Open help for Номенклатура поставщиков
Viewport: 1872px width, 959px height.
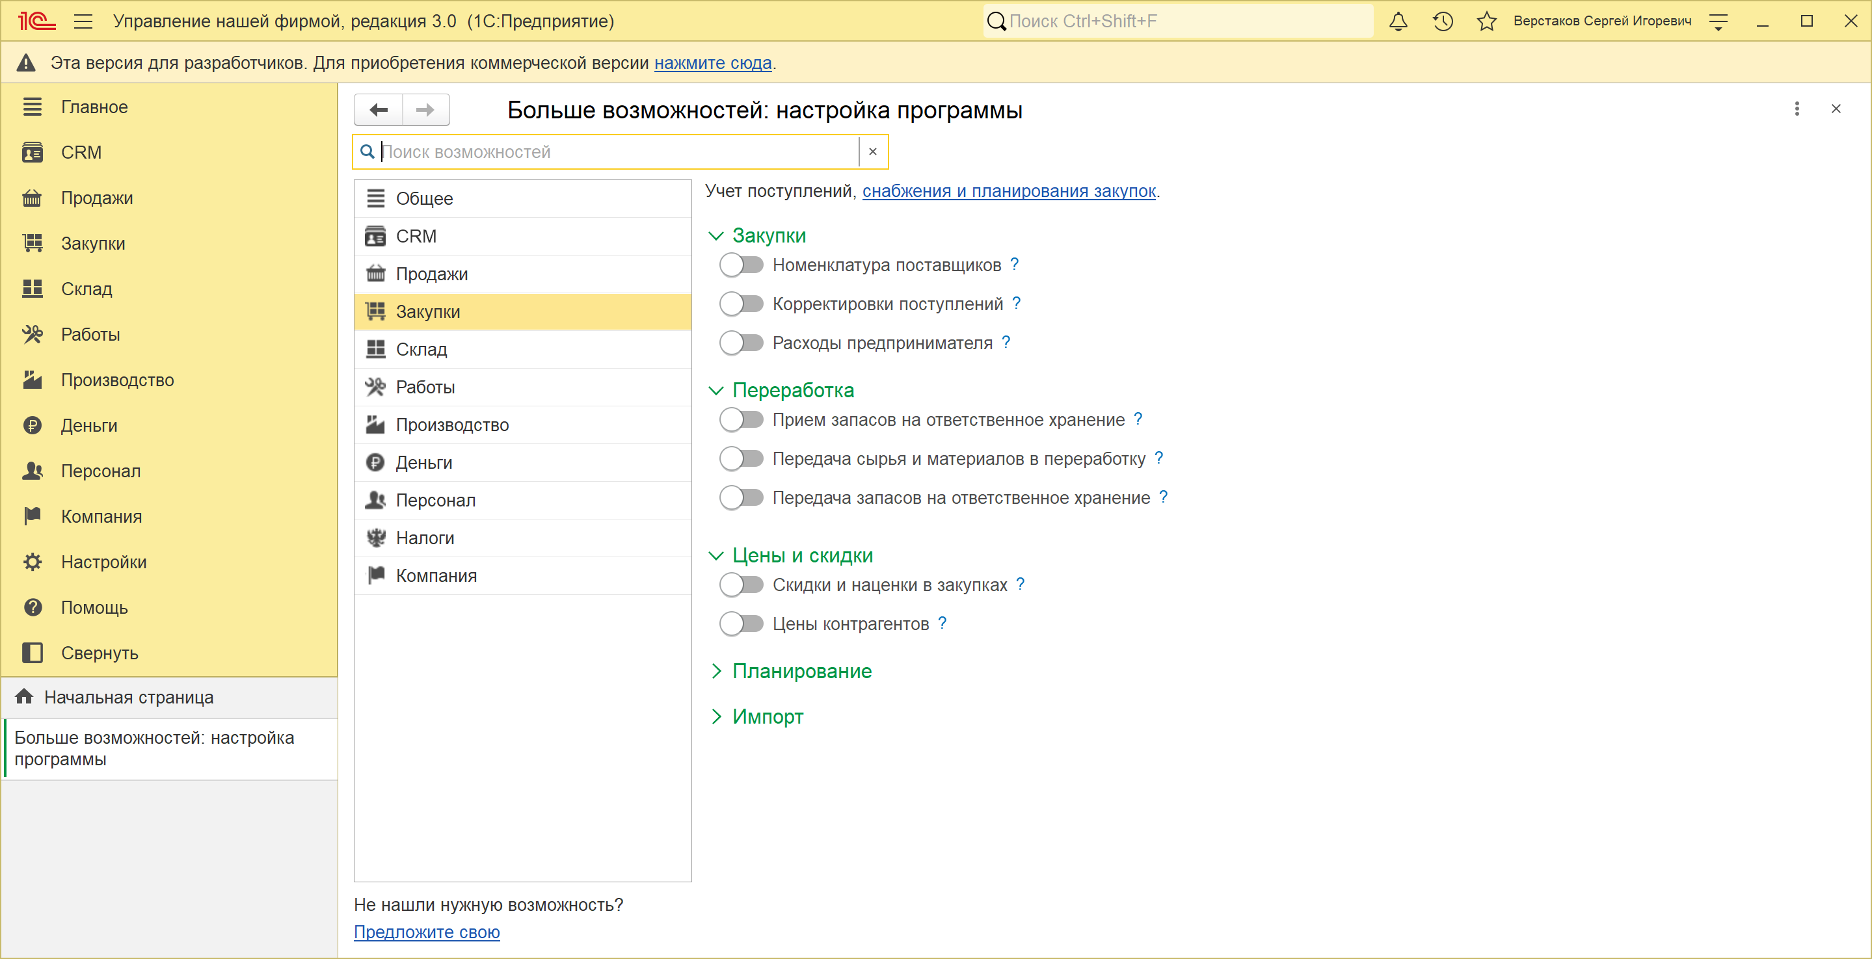pos(1015,265)
